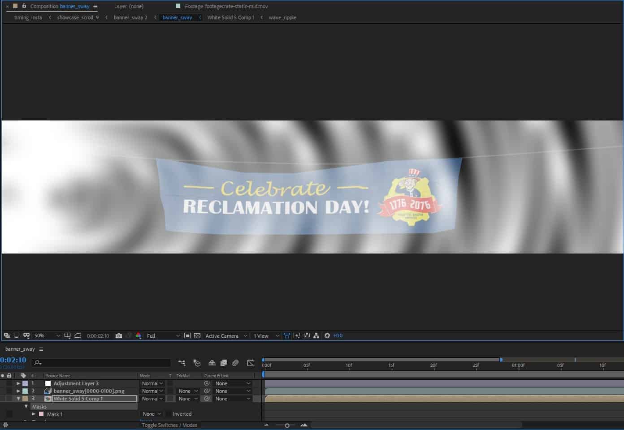Click the pixel aspect ratio correction icon
The image size is (624, 430).
[x=287, y=335]
